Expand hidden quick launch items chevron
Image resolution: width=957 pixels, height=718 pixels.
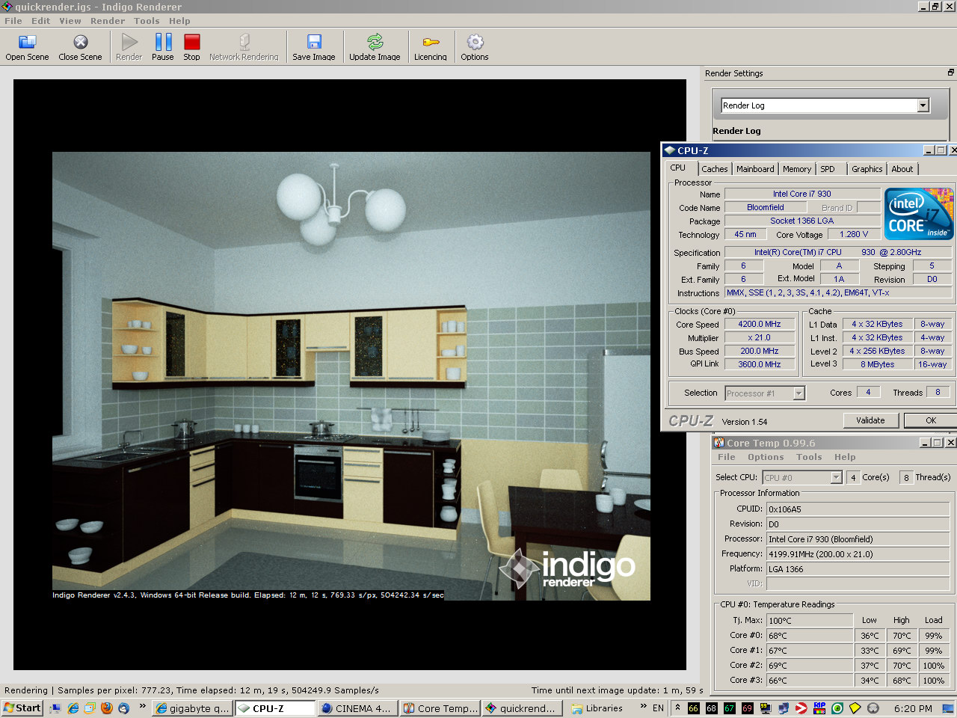pyautogui.click(x=142, y=706)
